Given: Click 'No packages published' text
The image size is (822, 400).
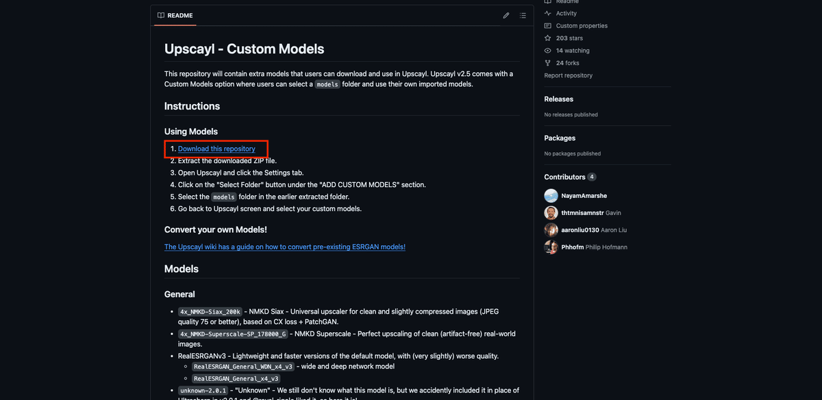Looking at the screenshot, I should point(572,153).
